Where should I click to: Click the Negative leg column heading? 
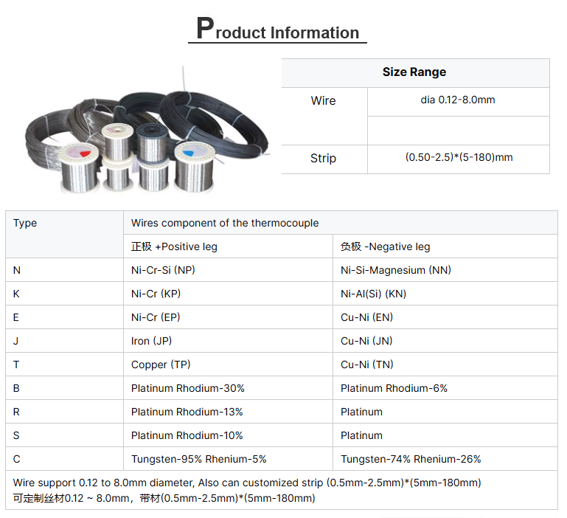[385, 246]
